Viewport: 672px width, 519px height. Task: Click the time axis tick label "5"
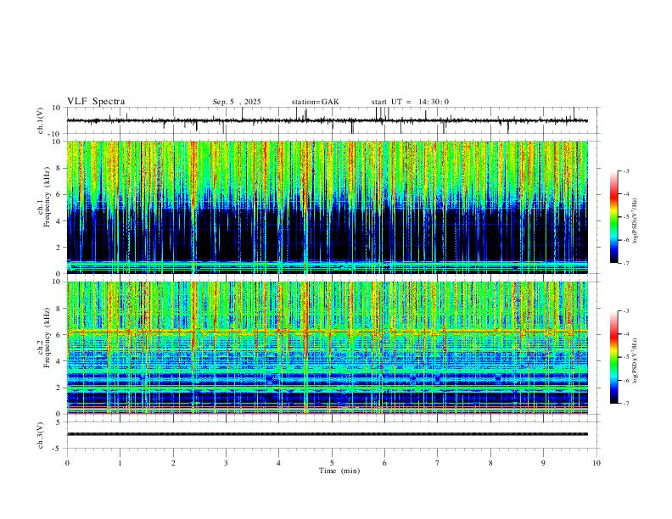[332, 463]
